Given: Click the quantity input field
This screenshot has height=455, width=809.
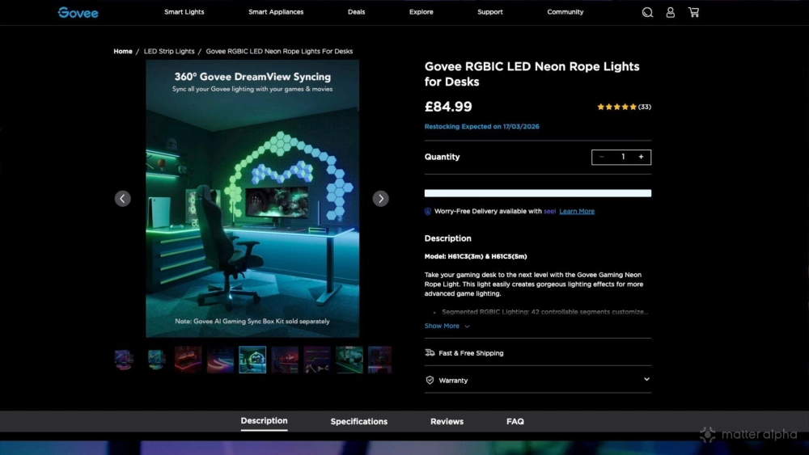Looking at the screenshot, I should click(x=622, y=157).
